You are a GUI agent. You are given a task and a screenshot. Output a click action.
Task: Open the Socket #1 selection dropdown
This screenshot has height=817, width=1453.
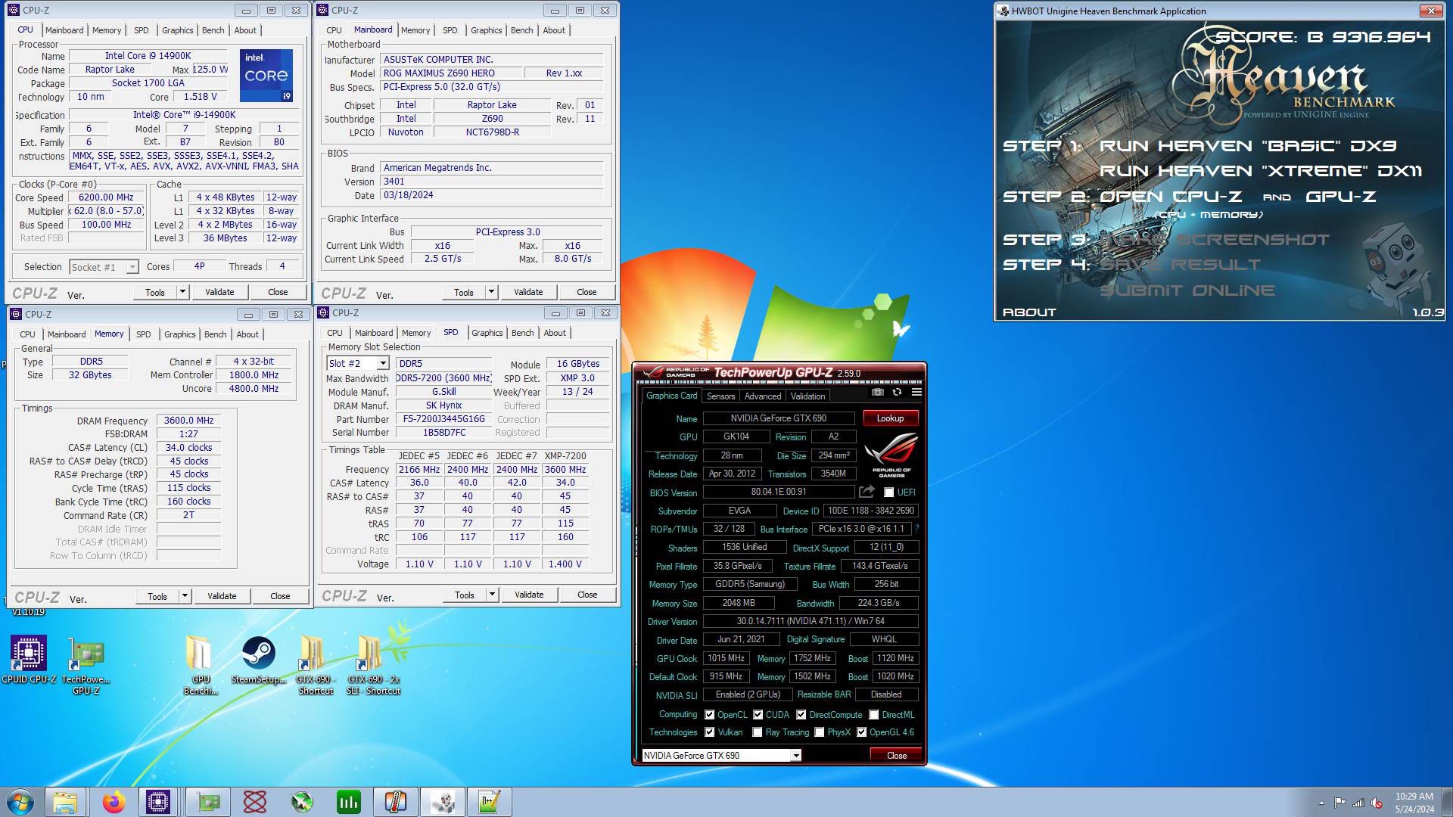pos(104,267)
